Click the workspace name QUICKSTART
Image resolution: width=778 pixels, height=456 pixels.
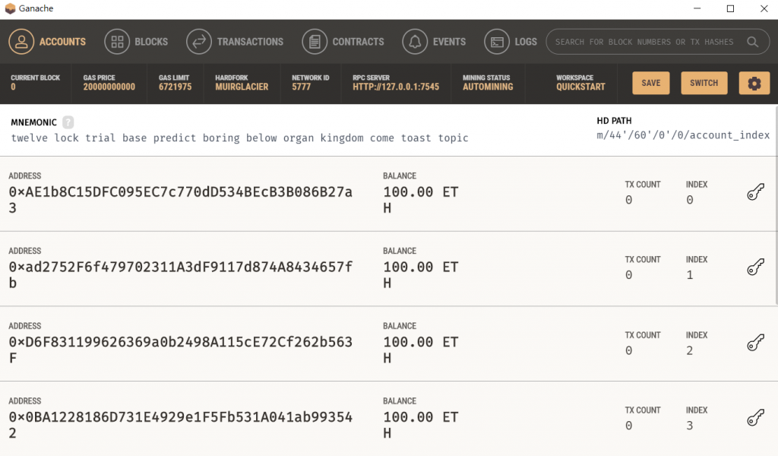coord(580,87)
